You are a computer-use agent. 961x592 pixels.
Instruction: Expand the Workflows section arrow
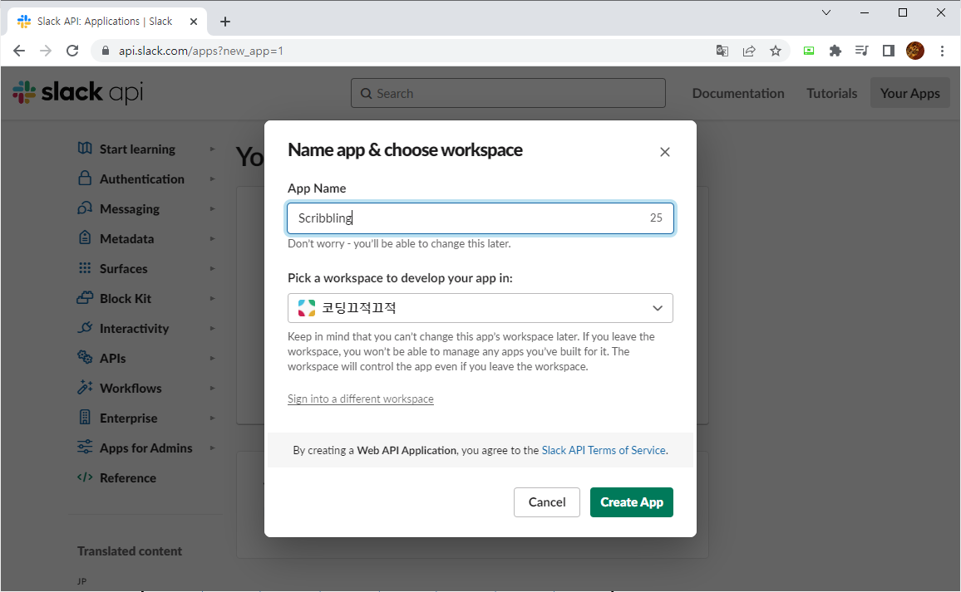tap(213, 388)
